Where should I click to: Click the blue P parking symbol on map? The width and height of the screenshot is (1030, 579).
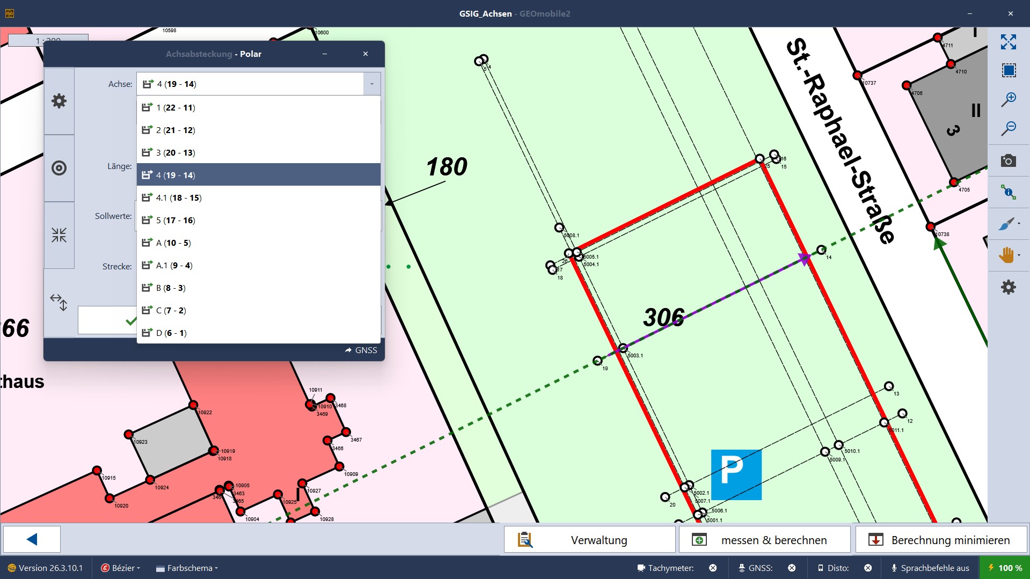pos(736,474)
